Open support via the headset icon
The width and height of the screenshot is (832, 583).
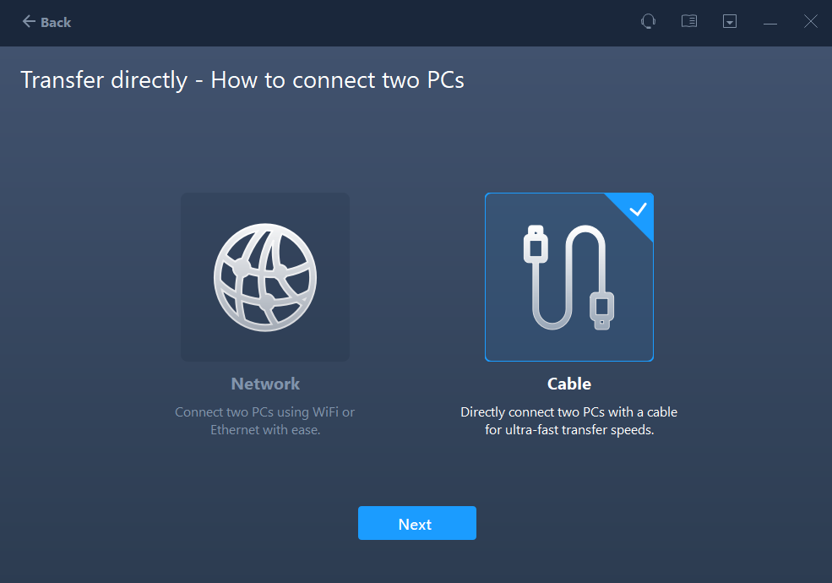[648, 22]
